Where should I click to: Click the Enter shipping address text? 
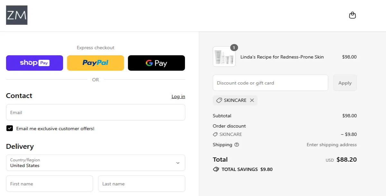(332, 145)
